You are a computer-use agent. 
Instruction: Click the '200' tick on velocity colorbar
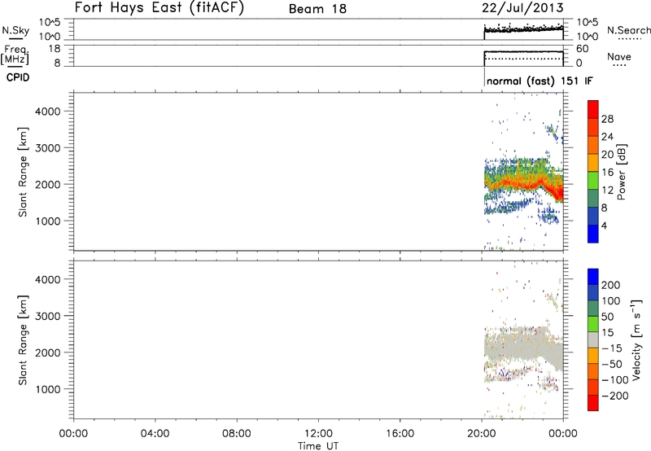(x=611, y=285)
